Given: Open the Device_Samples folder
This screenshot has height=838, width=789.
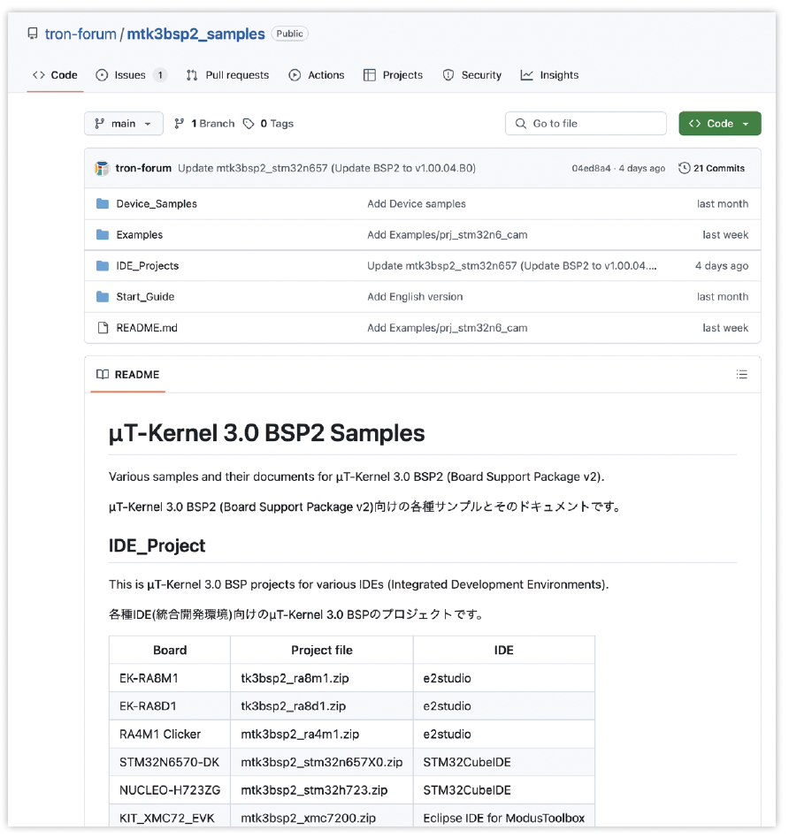Looking at the screenshot, I should pos(157,203).
